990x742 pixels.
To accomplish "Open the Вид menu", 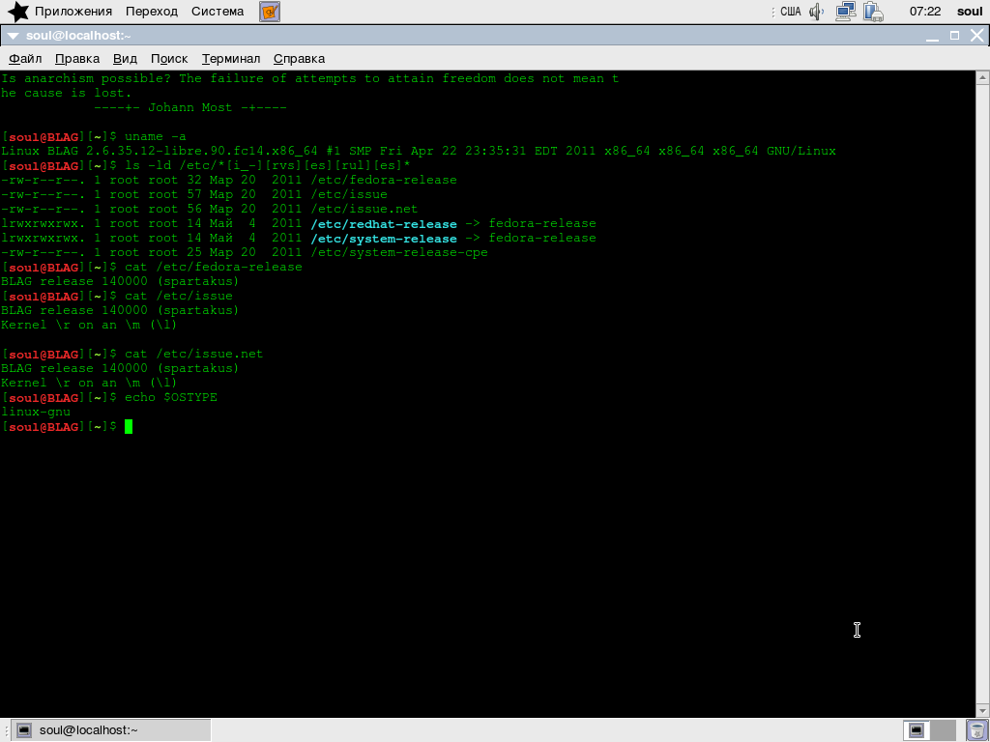I will pos(125,59).
